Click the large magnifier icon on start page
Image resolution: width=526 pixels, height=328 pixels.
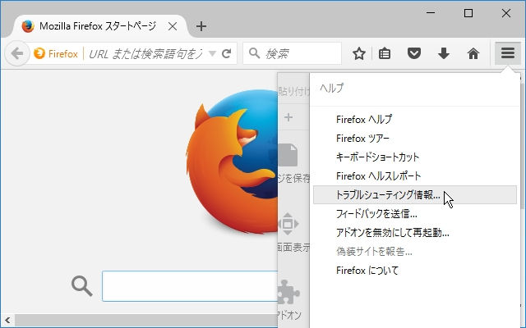click(81, 286)
